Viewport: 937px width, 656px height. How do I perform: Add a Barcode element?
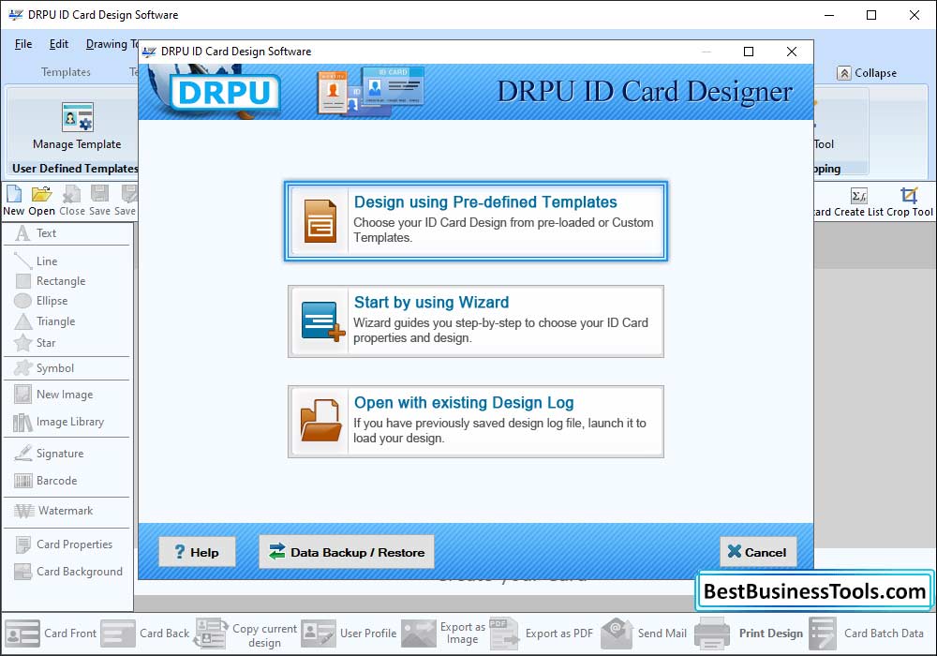click(x=46, y=481)
